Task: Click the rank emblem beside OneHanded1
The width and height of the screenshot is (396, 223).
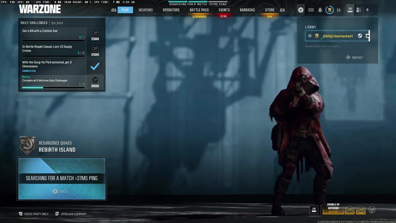Action: coord(317,36)
